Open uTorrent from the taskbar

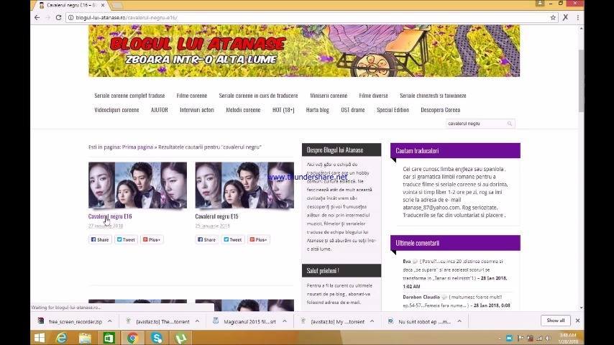180,338
